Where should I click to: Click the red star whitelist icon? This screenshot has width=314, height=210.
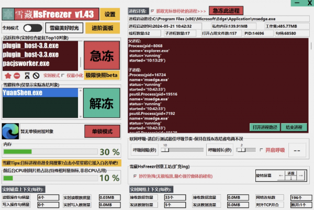[x=8, y=76]
